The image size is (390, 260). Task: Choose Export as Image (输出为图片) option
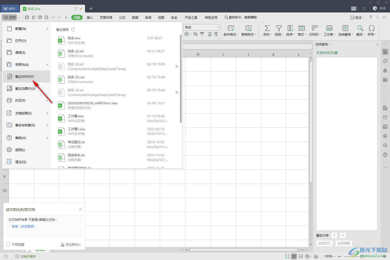[26, 88]
